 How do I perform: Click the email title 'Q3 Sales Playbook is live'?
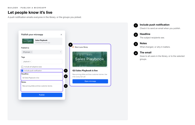click(x=85, y=71)
